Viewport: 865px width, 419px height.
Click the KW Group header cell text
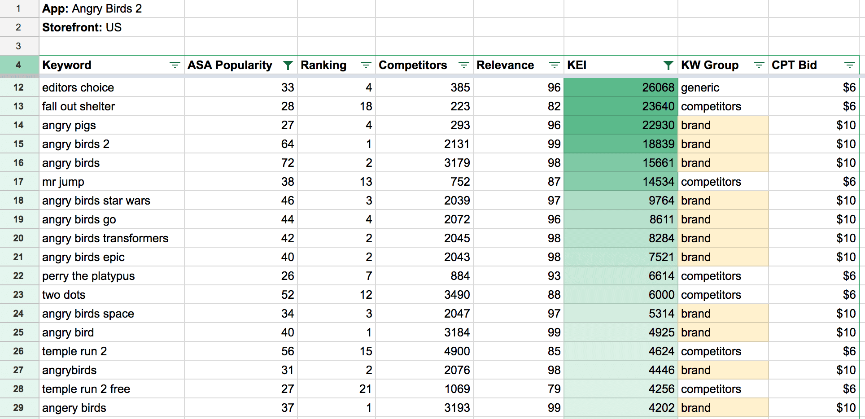point(710,65)
